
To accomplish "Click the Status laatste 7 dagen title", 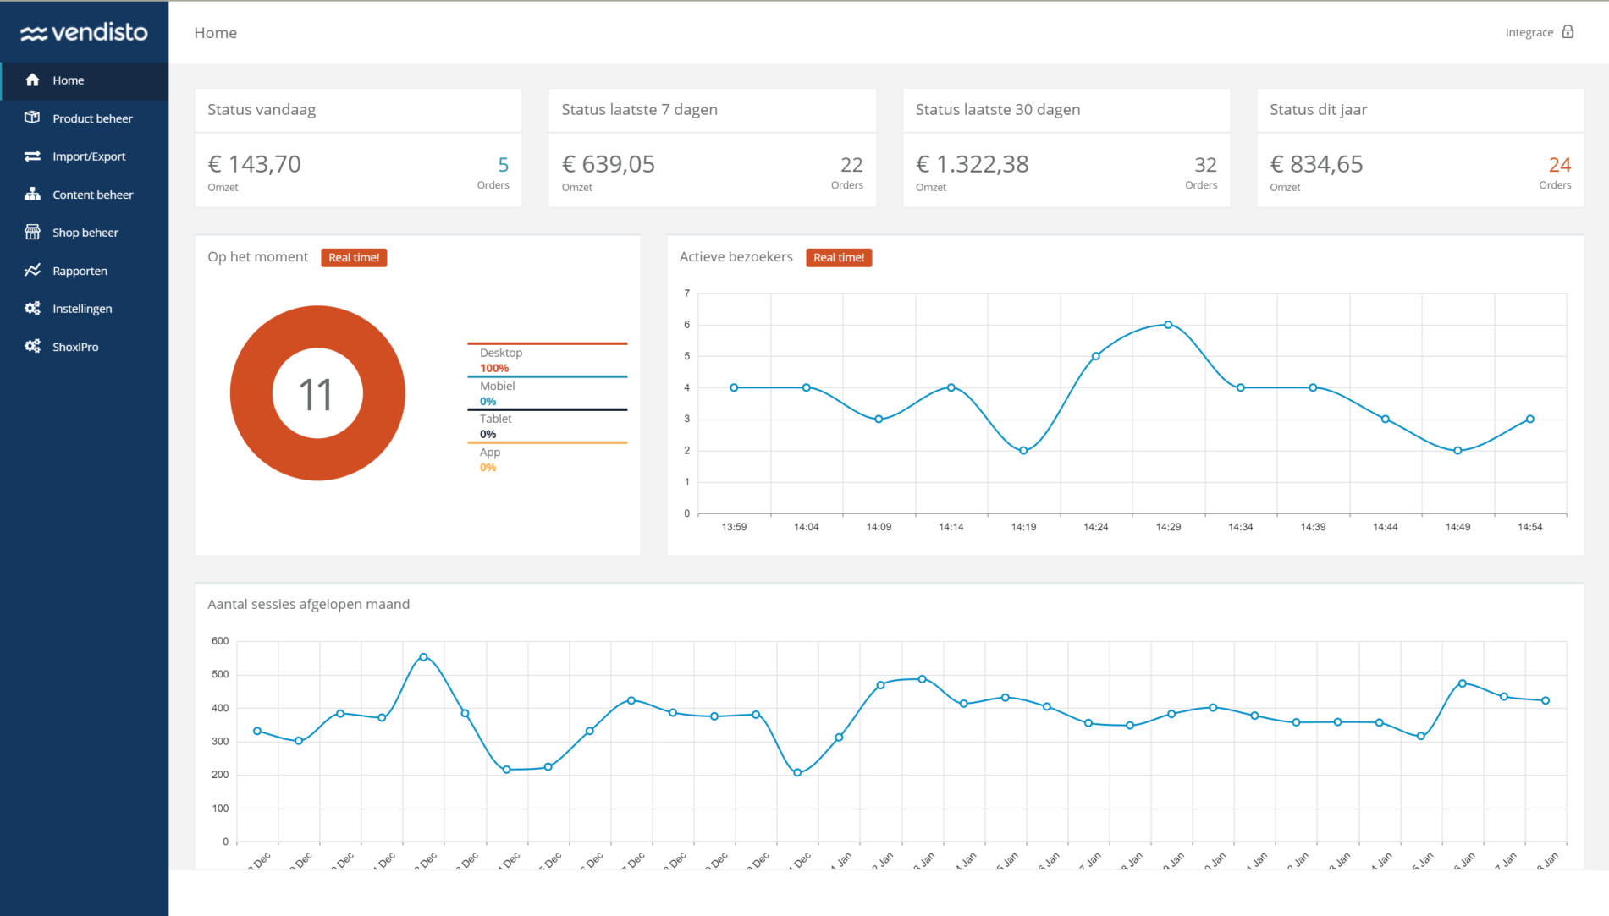I will pyautogui.click(x=640, y=109).
